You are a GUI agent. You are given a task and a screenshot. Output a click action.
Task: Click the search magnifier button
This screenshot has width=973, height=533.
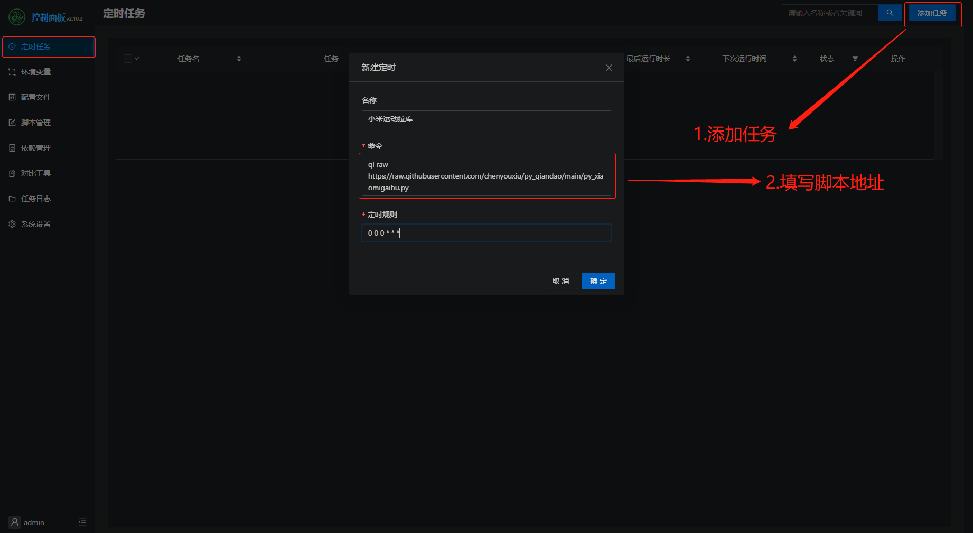[x=890, y=13]
